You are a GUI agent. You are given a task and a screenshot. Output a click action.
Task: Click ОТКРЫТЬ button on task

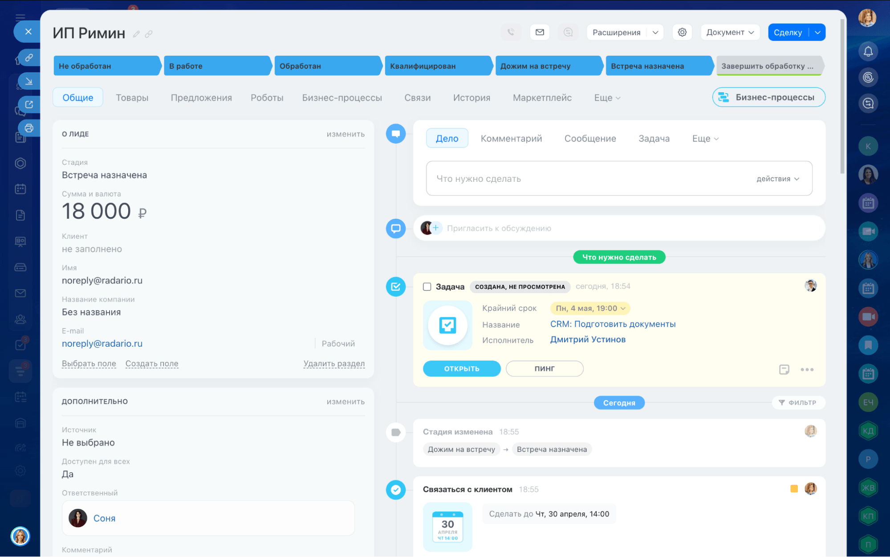click(x=461, y=369)
